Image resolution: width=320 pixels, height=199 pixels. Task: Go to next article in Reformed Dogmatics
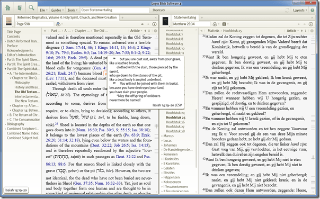point(149,31)
